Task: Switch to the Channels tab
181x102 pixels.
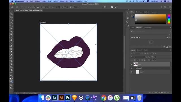Action: (139, 50)
